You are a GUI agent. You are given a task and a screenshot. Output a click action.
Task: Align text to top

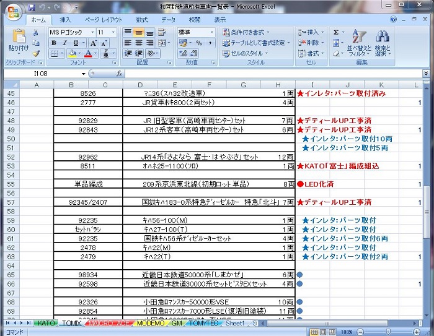pyautogui.click(x=128, y=32)
